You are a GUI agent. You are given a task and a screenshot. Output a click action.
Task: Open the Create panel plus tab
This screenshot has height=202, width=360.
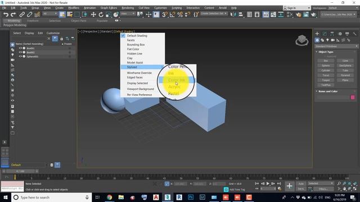(x=317, y=34)
